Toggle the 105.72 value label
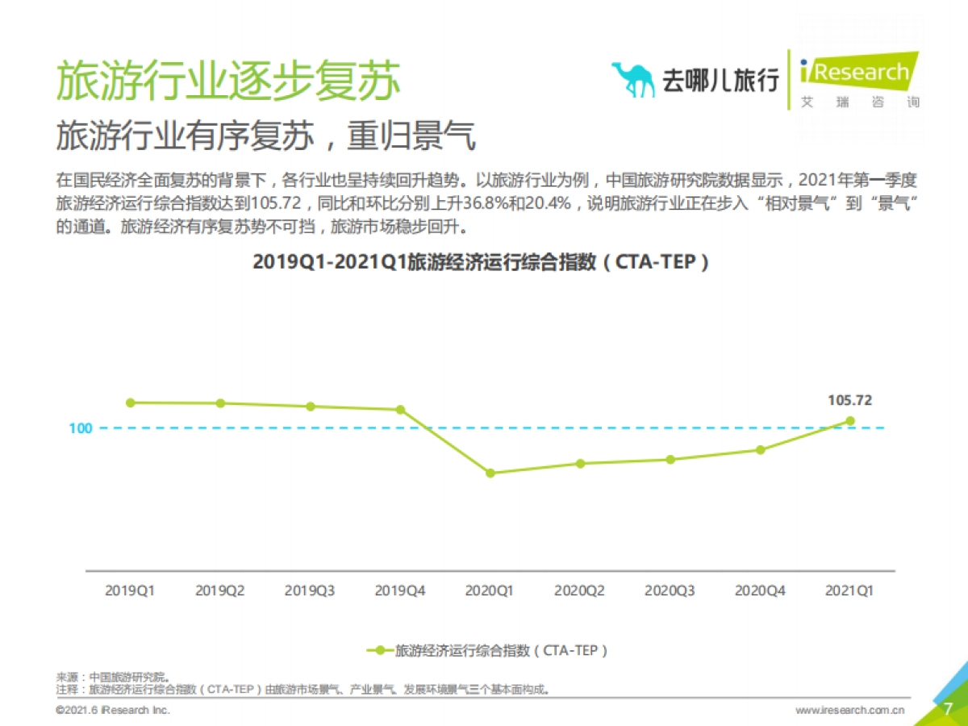The width and height of the screenshot is (968, 726). pyautogui.click(x=849, y=399)
